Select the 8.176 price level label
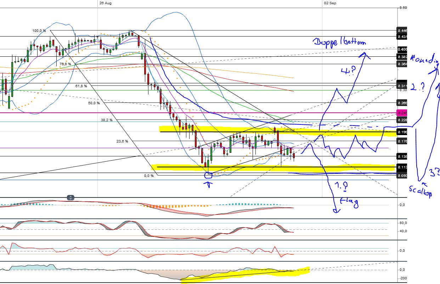 [x=402, y=141]
